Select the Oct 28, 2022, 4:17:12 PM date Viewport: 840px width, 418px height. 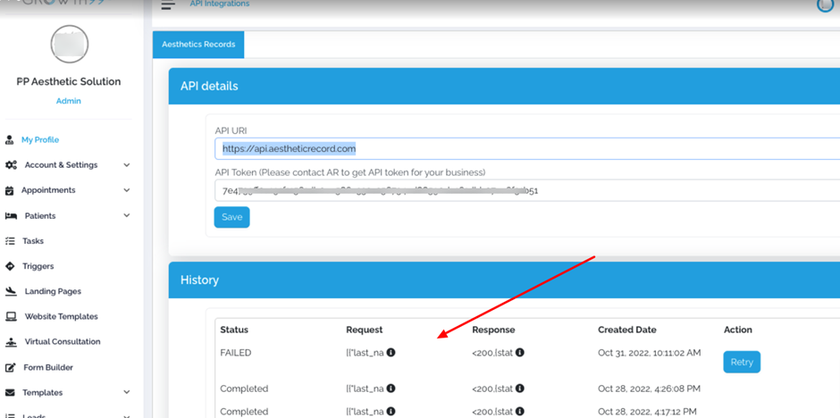pos(647,412)
